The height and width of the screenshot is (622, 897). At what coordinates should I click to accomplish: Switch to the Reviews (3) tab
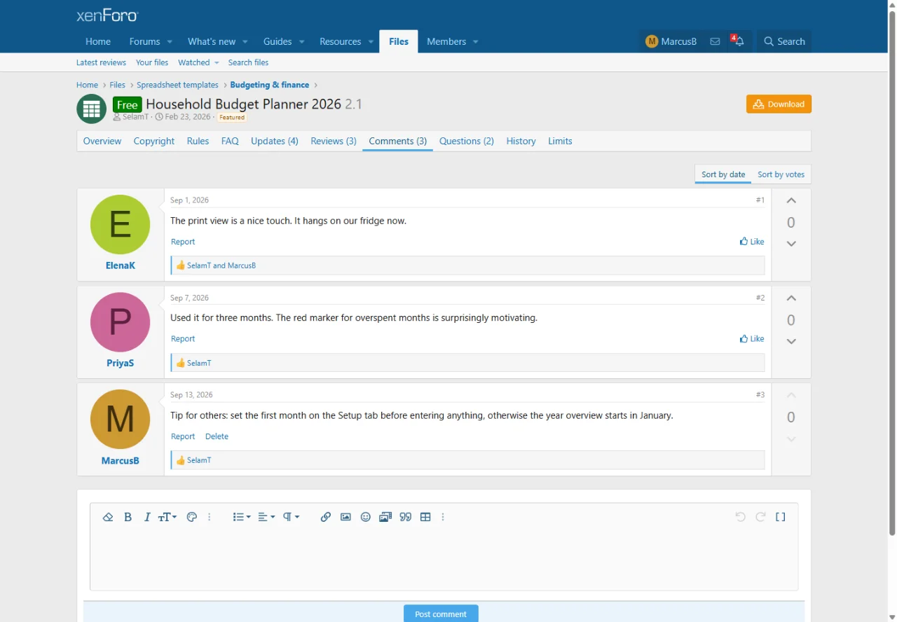pyautogui.click(x=334, y=141)
